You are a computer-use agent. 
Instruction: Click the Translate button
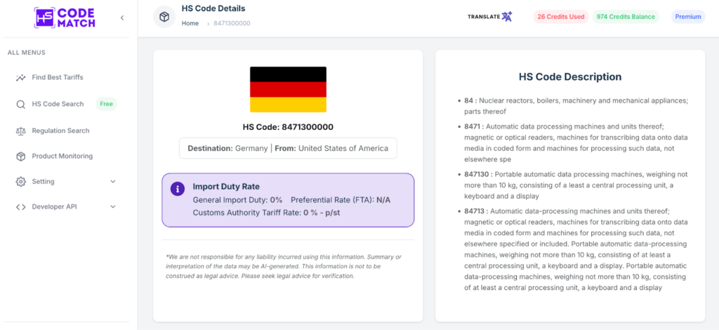tap(490, 17)
